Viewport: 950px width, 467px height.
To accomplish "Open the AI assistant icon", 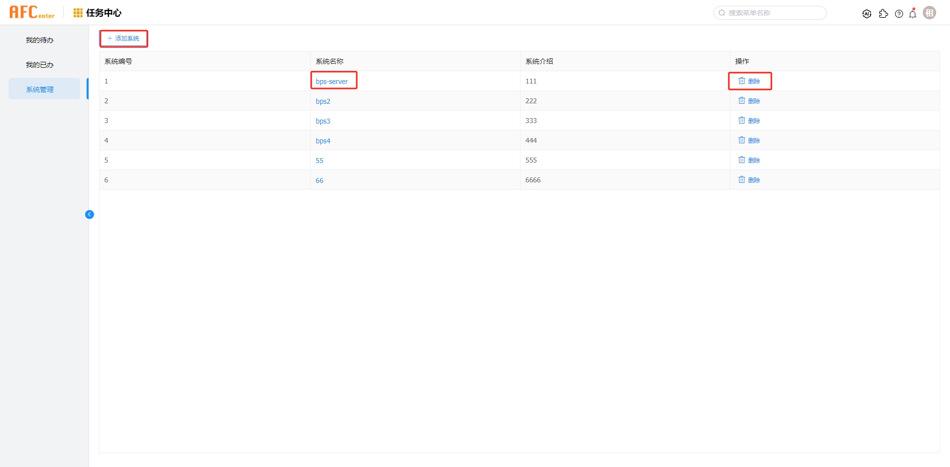I will click(866, 14).
